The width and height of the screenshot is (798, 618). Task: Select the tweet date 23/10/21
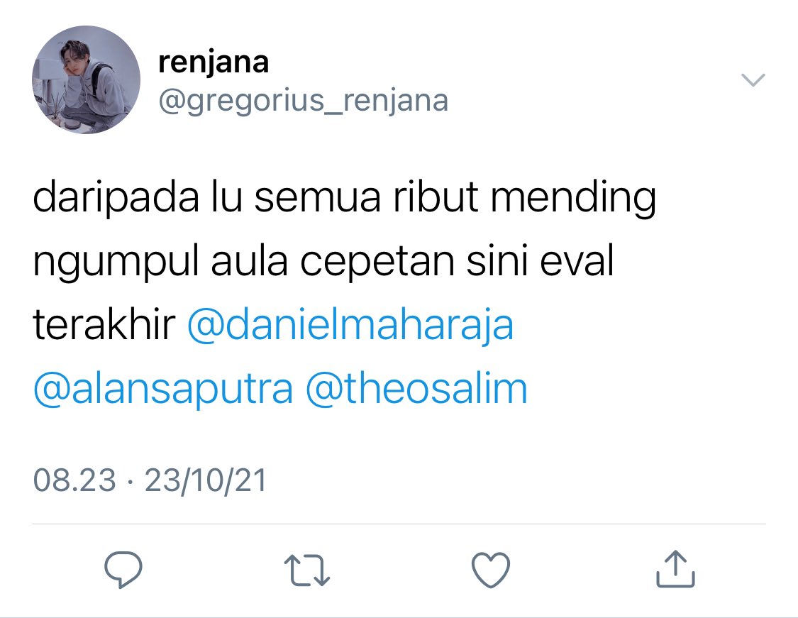click(x=206, y=480)
